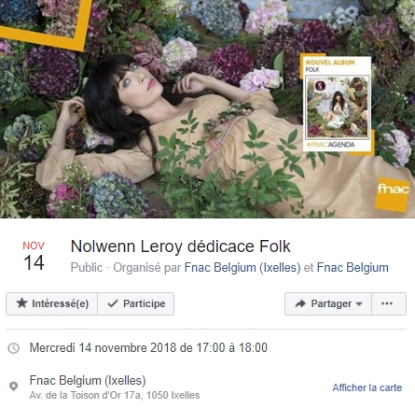
Task: Click the yellow Fnac logo on cover
Action: pyautogui.click(x=393, y=194)
